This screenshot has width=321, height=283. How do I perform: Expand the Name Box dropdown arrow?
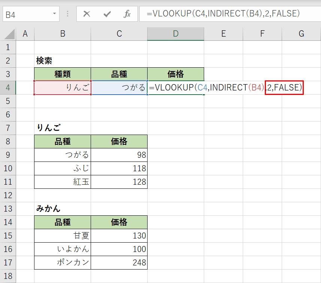tap(54, 14)
